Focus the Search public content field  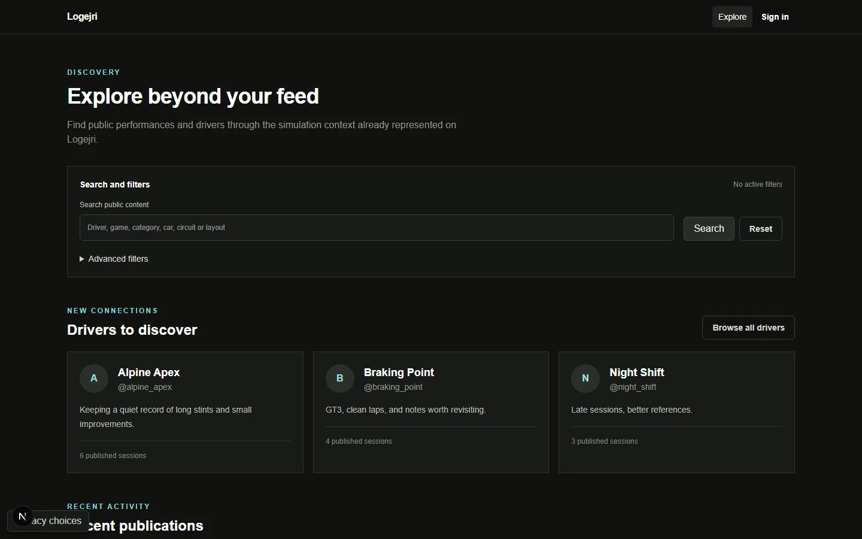(377, 228)
